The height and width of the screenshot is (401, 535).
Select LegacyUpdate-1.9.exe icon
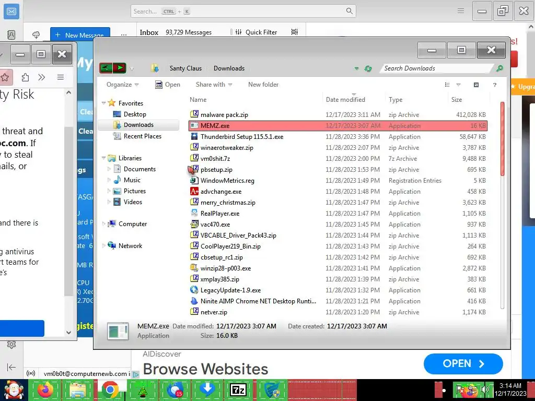tap(194, 290)
